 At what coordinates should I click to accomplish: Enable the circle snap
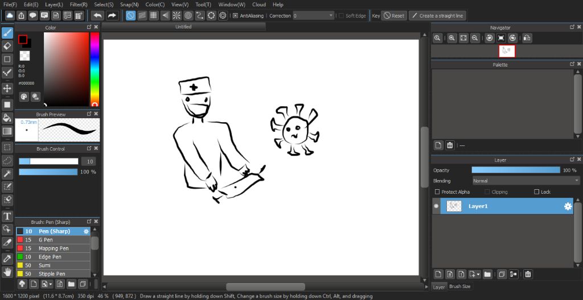click(188, 15)
